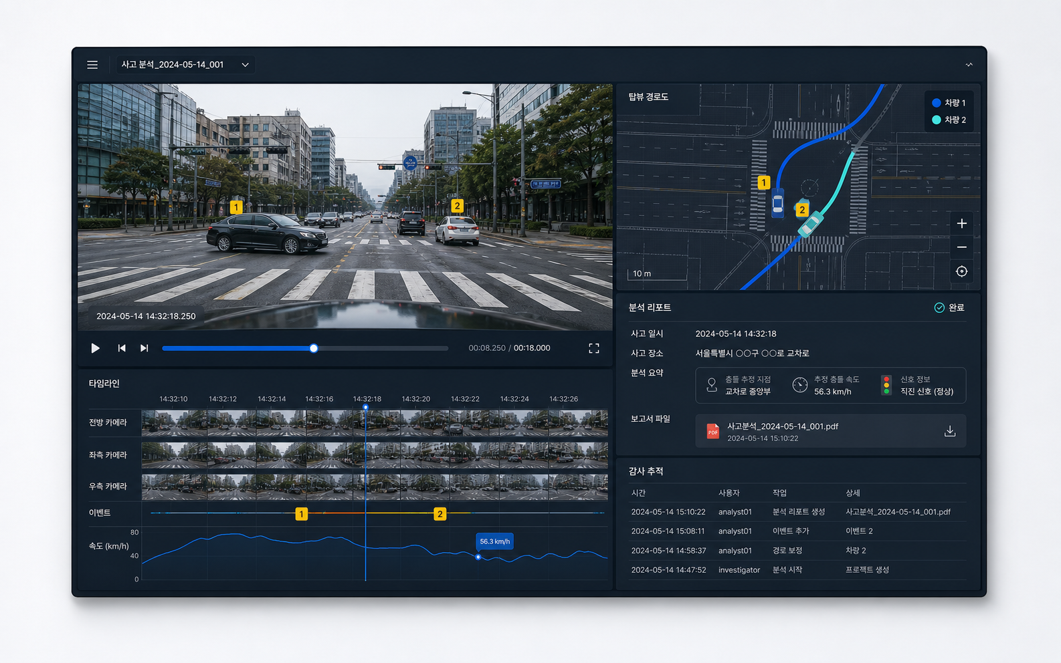Viewport: 1061px width, 663px height.
Task: Select audit row 2024-05-14 14:47:52
Action: (x=798, y=570)
